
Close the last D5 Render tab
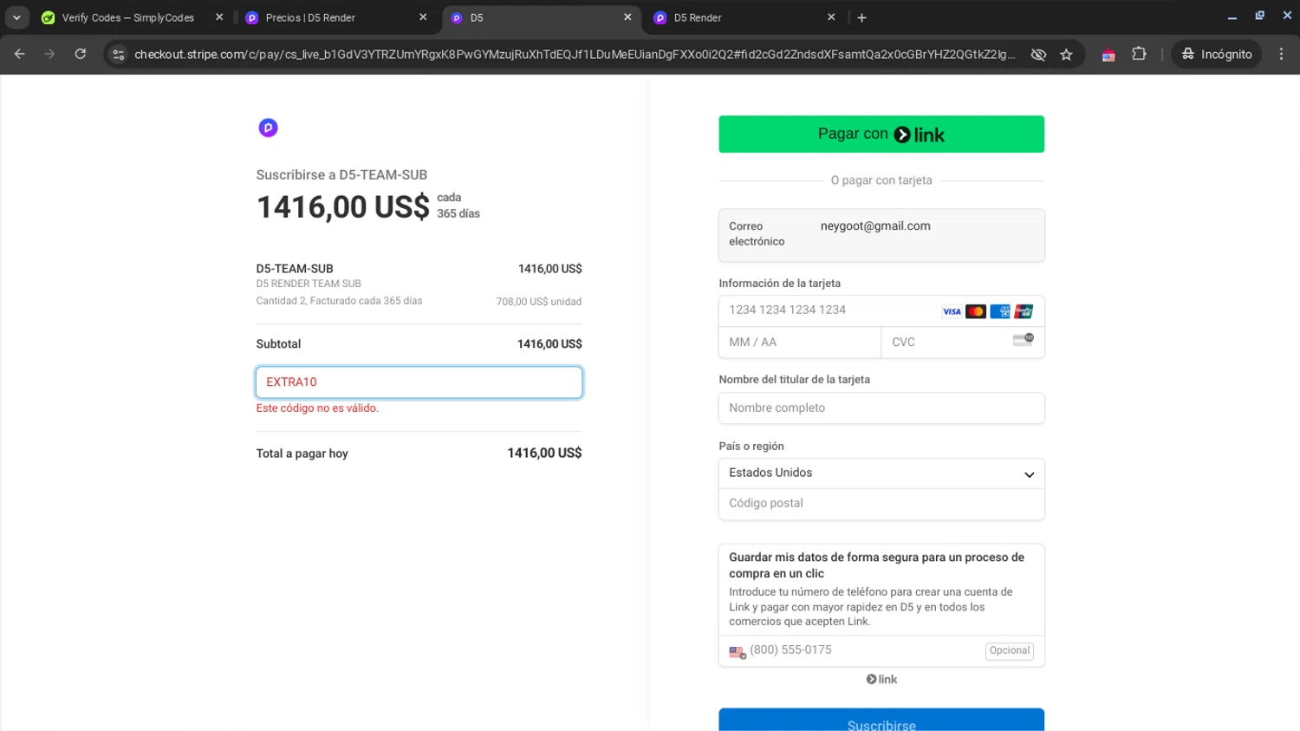pyautogui.click(x=831, y=17)
